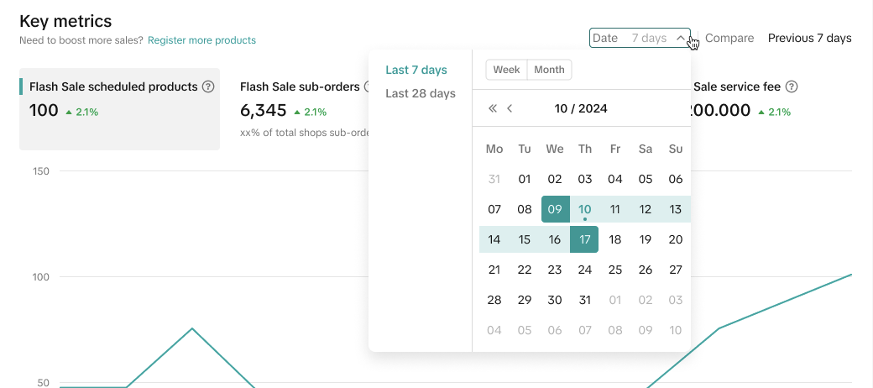873x388 pixels.
Task: Click the help icon next to Sale service fee
Action: click(x=791, y=87)
